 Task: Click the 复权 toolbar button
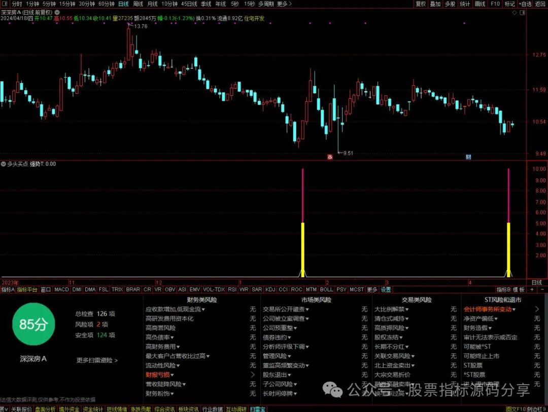(421, 4)
